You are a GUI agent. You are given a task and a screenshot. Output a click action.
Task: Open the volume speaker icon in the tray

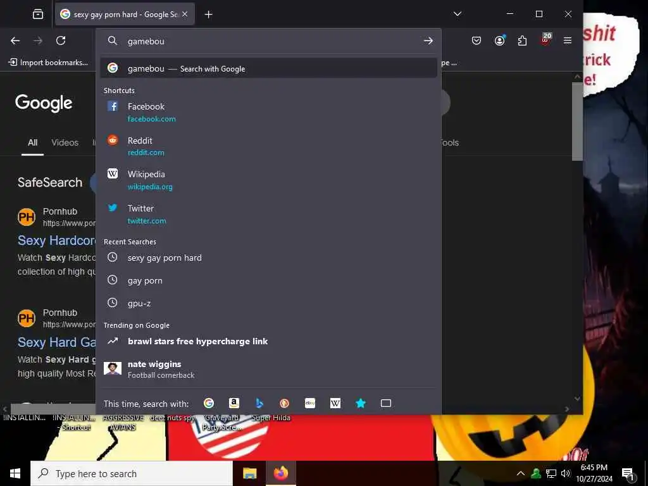point(566,473)
